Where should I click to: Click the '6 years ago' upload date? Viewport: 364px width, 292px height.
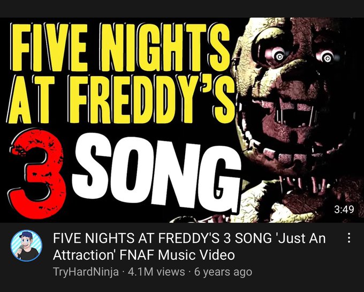click(x=223, y=272)
